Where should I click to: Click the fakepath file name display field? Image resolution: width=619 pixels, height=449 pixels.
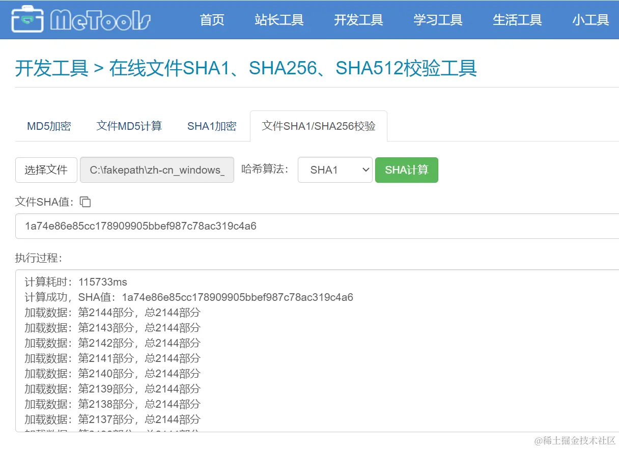pos(157,170)
